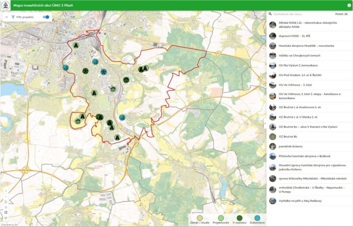Click in the Vyhledávat dle názvu search field

(x=303, y=15)
